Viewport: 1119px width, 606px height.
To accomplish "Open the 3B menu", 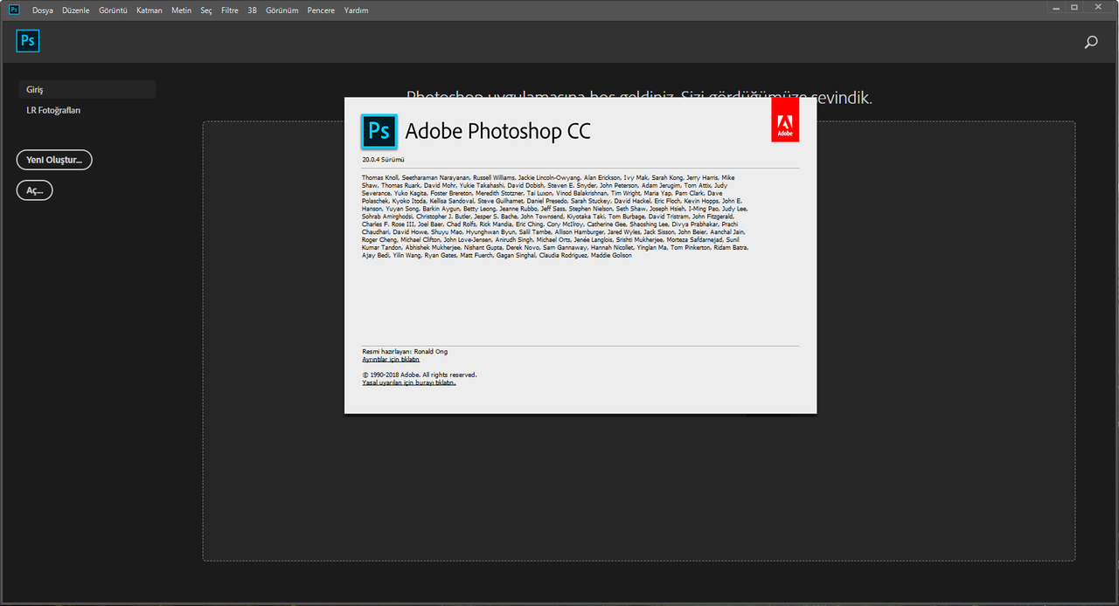I will [252, 10].
